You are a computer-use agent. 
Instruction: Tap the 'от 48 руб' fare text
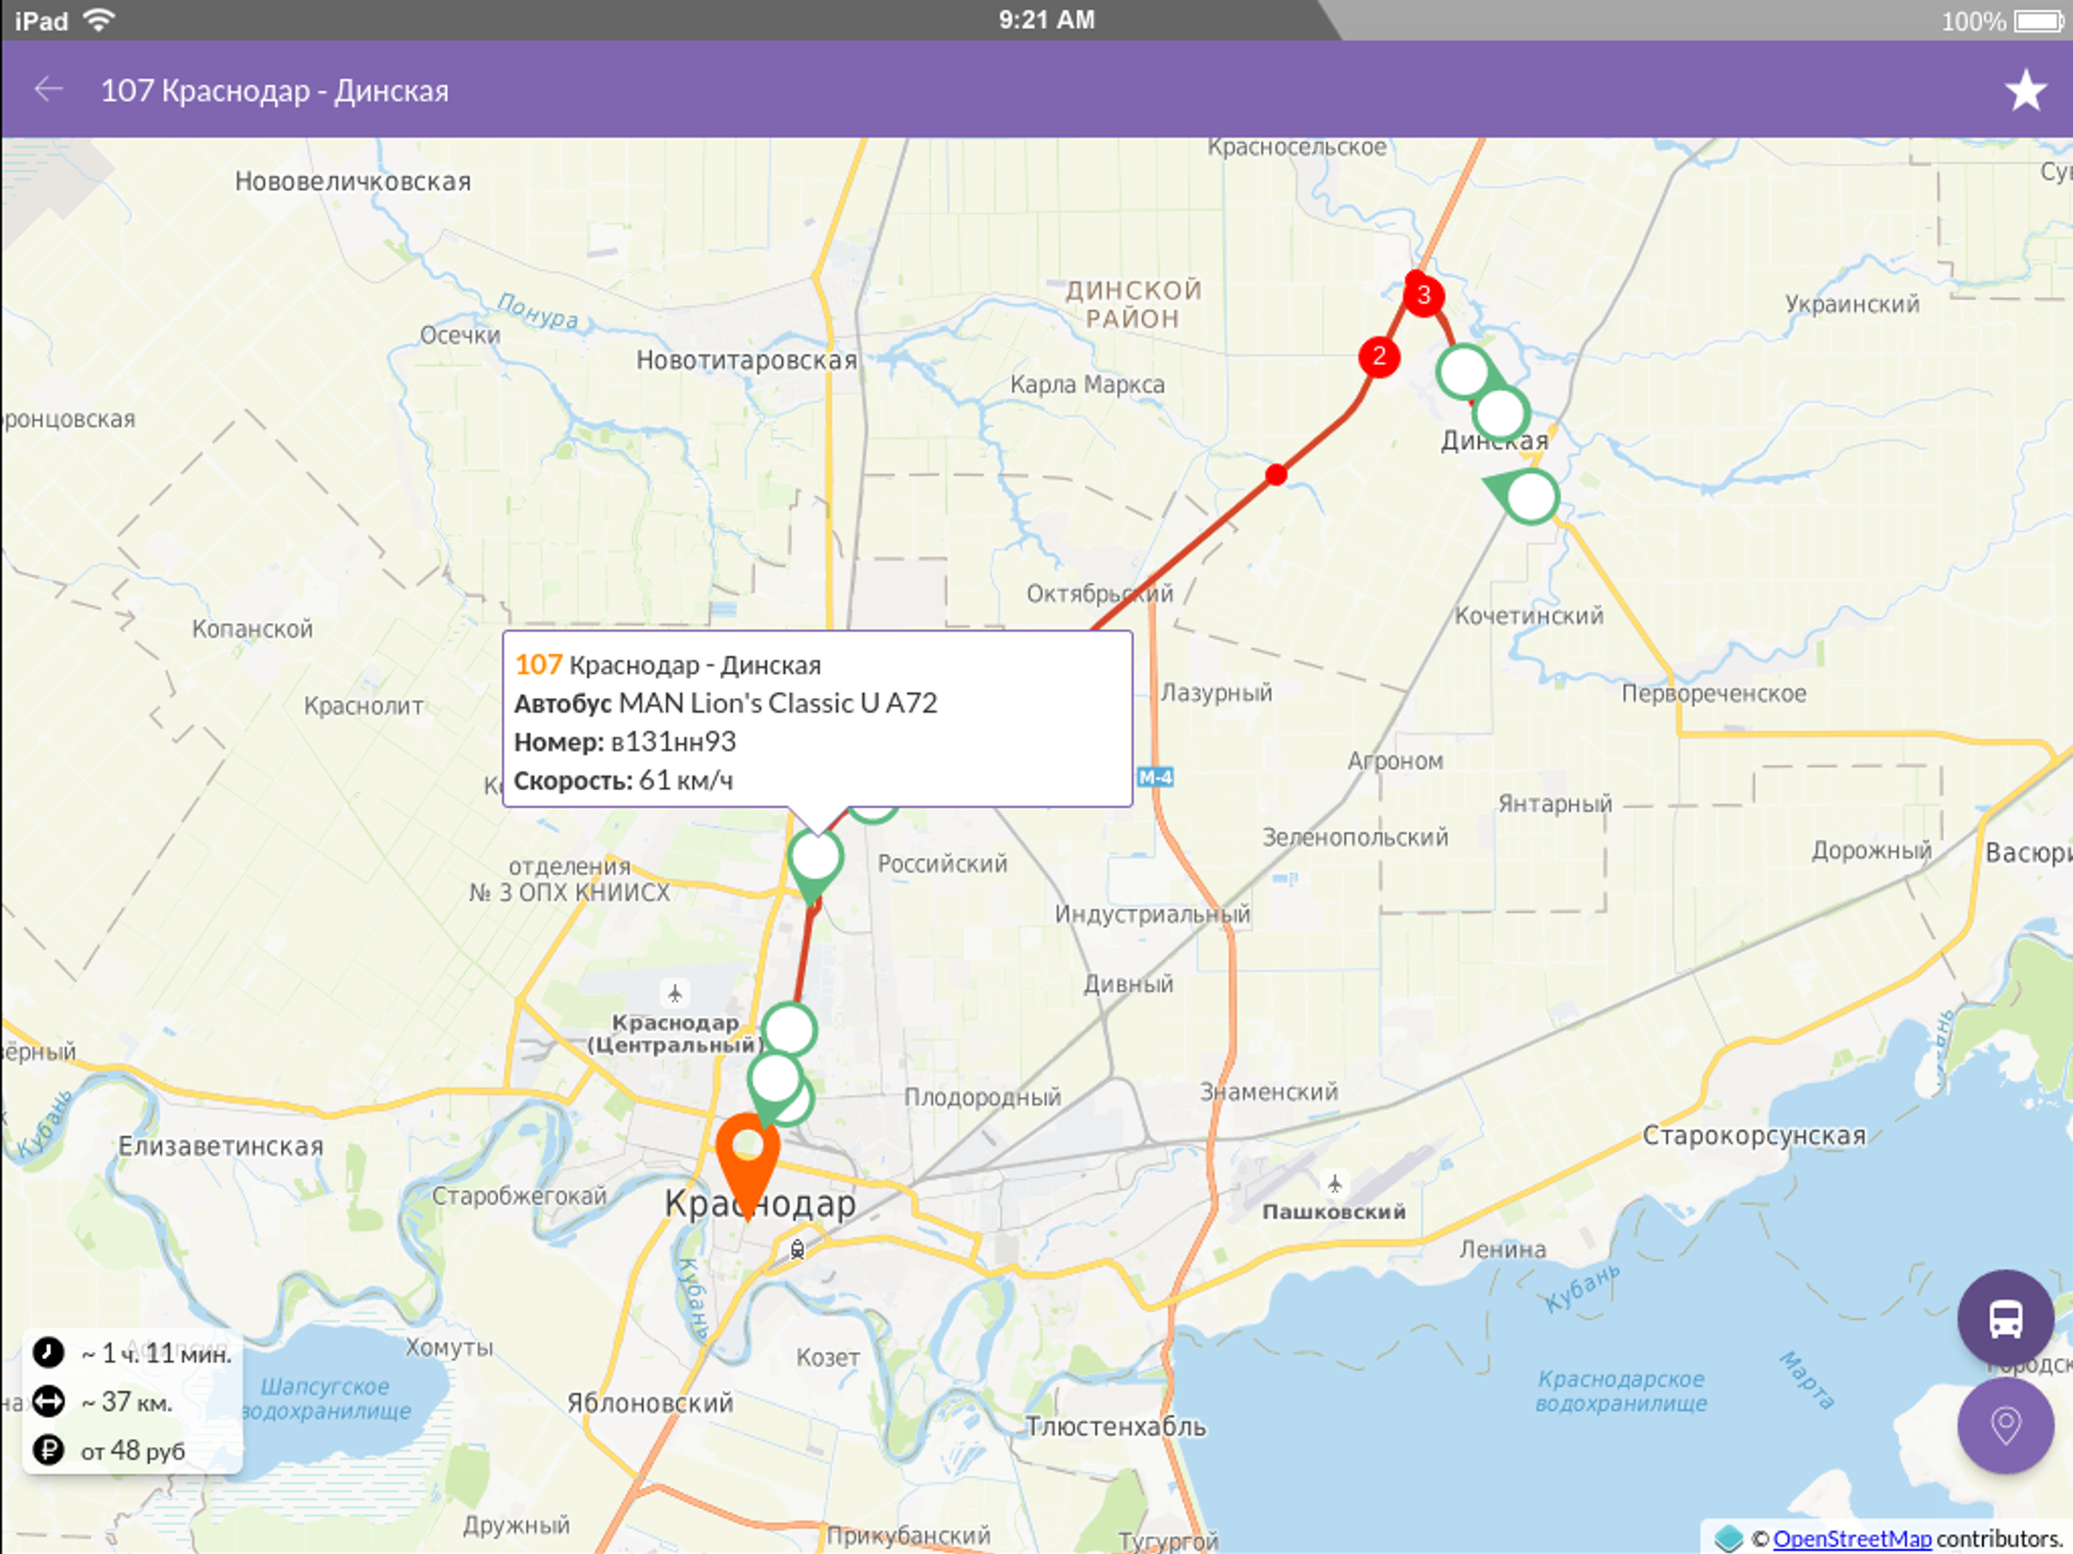pos(133,1451)
